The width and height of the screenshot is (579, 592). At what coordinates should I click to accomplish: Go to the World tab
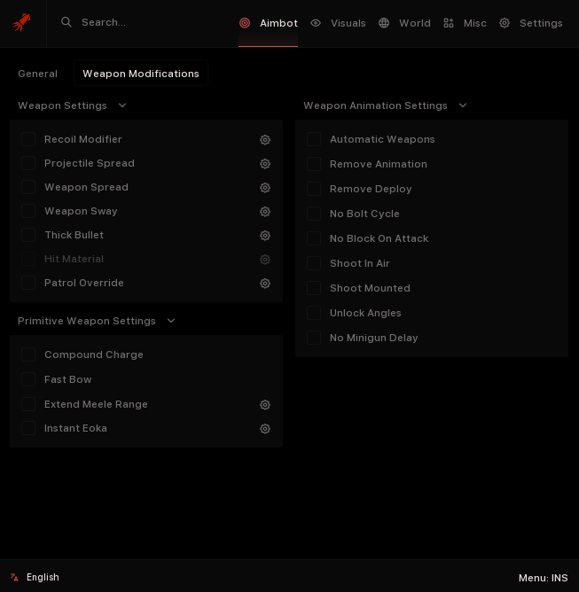[x=404, y=23]
